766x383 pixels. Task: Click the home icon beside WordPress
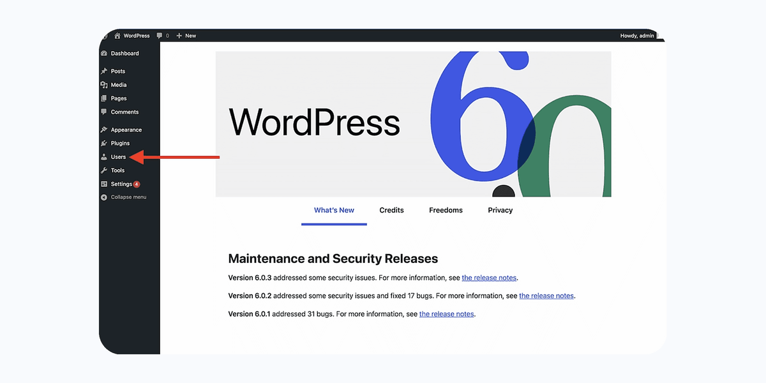[117, 36]
